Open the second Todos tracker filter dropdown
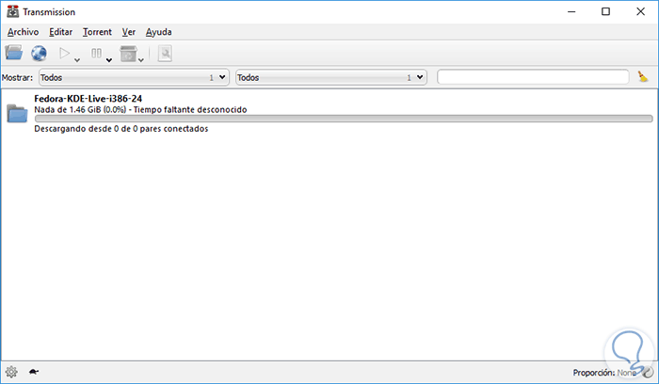 tap(331, 77)
